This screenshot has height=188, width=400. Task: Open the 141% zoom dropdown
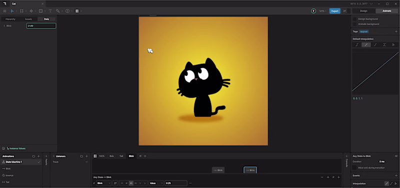pos(322,11)
